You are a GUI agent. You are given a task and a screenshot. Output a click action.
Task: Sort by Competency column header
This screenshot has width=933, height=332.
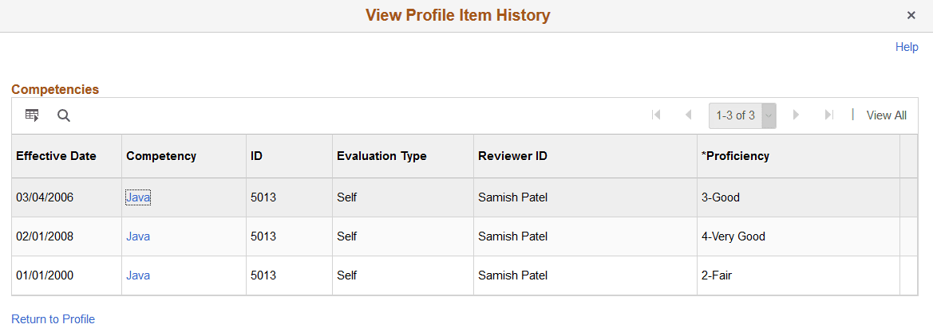(161, 156)
